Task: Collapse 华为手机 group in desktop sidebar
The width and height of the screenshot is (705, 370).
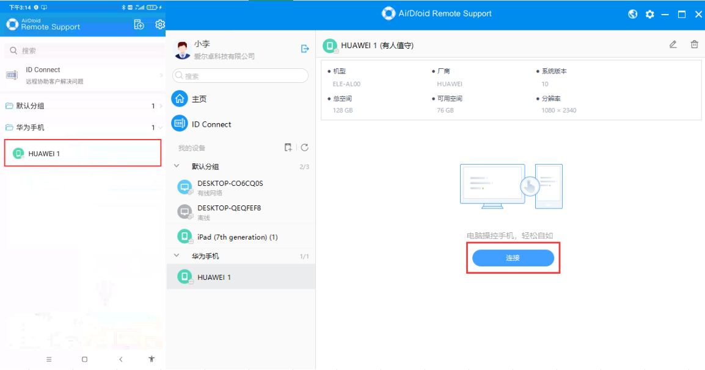Action: click(x=177, y=255)
